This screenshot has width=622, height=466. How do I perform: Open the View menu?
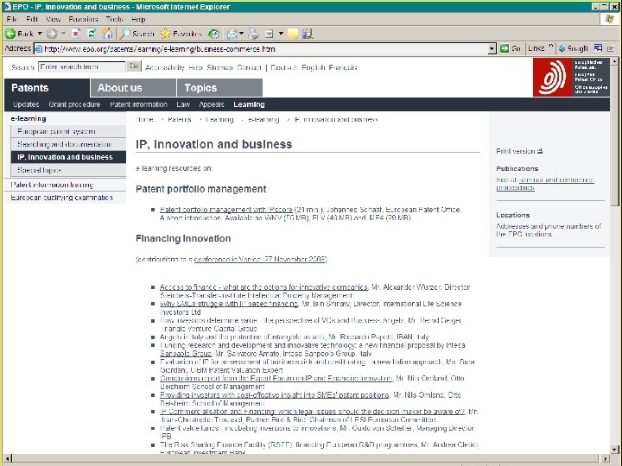[x=53, y=19]
